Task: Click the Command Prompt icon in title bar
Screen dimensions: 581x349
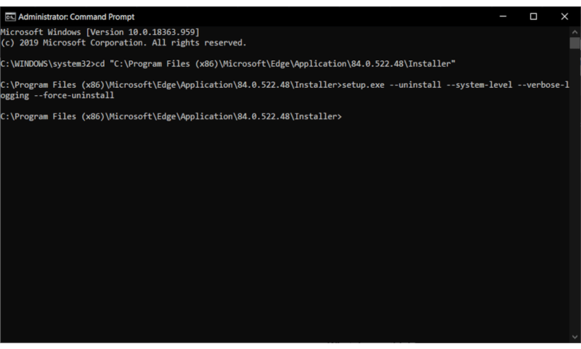Action: point(9,16)
